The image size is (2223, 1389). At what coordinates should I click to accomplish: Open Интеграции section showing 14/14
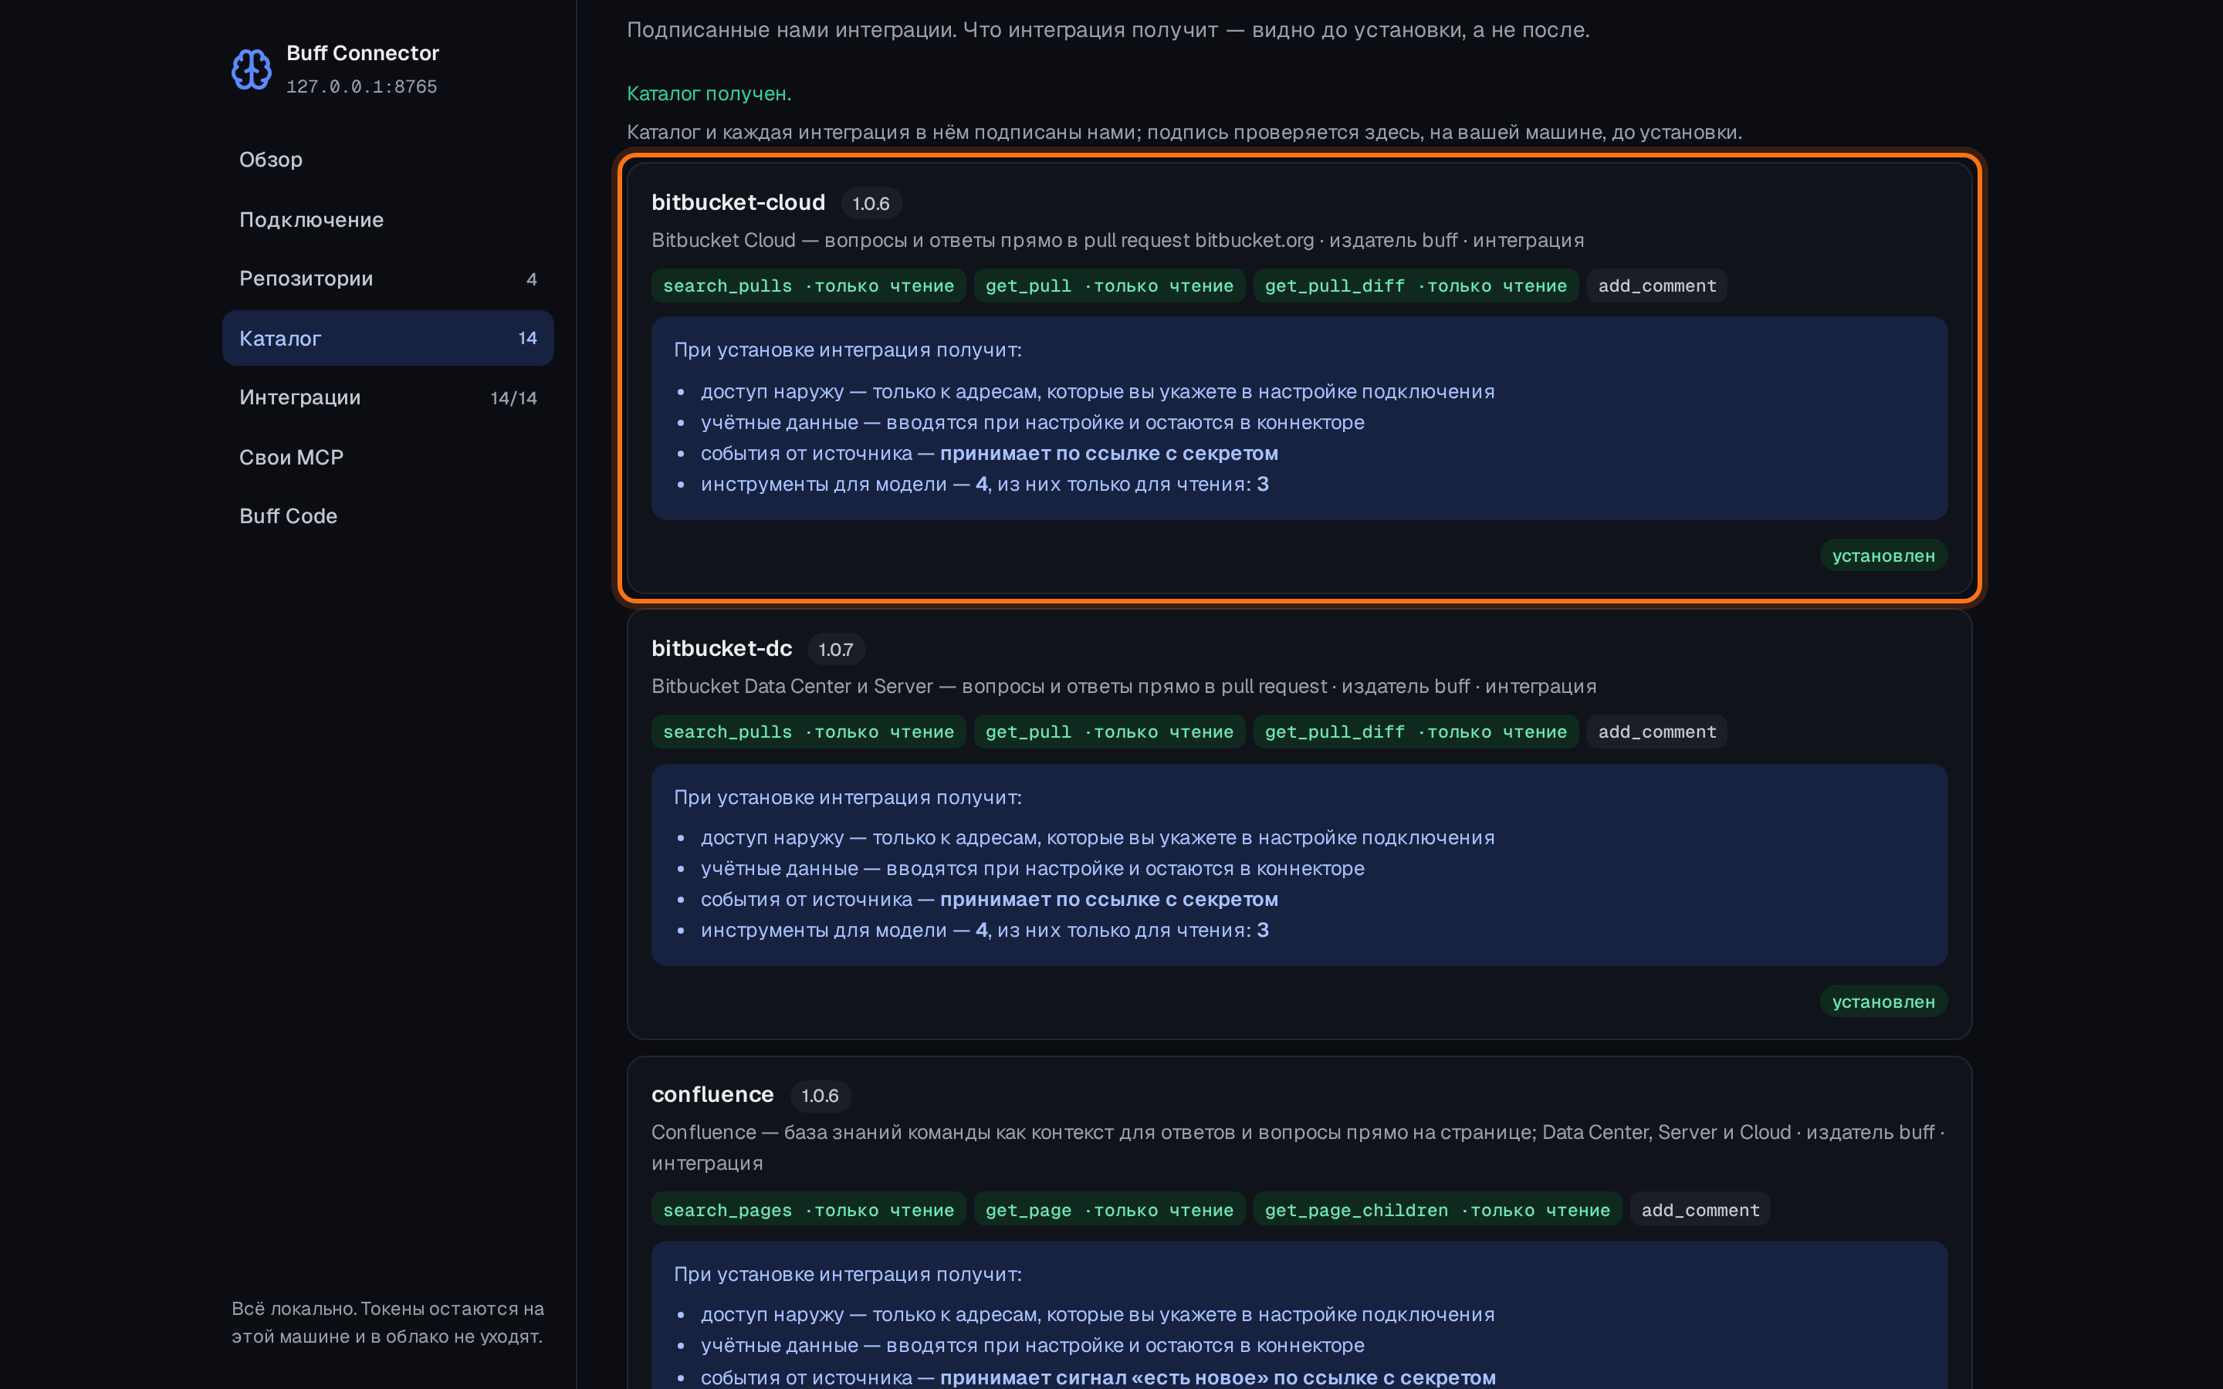[387, 397]
